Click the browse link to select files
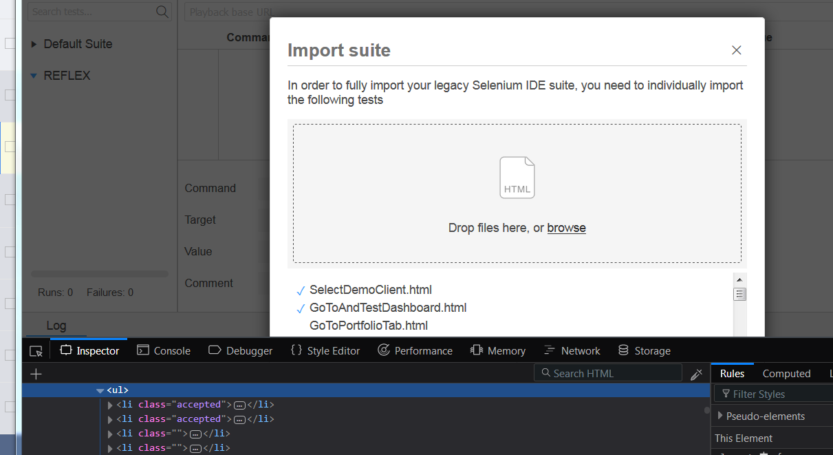 (566, 227)
